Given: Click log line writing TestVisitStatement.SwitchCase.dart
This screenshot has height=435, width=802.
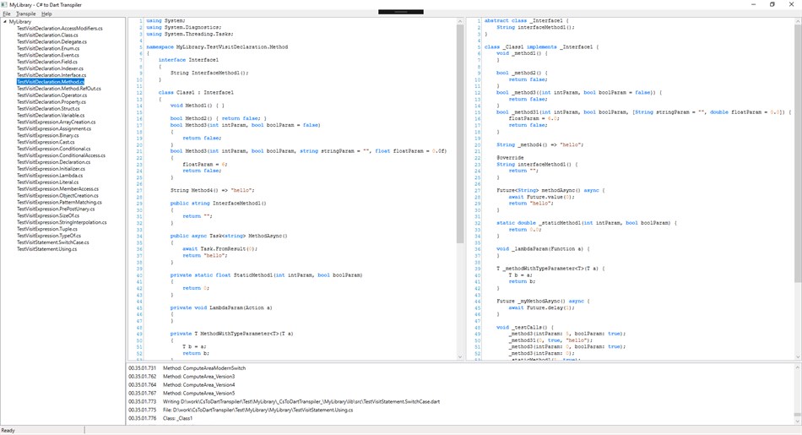Looking at the screenshot, I should [301, 401].
